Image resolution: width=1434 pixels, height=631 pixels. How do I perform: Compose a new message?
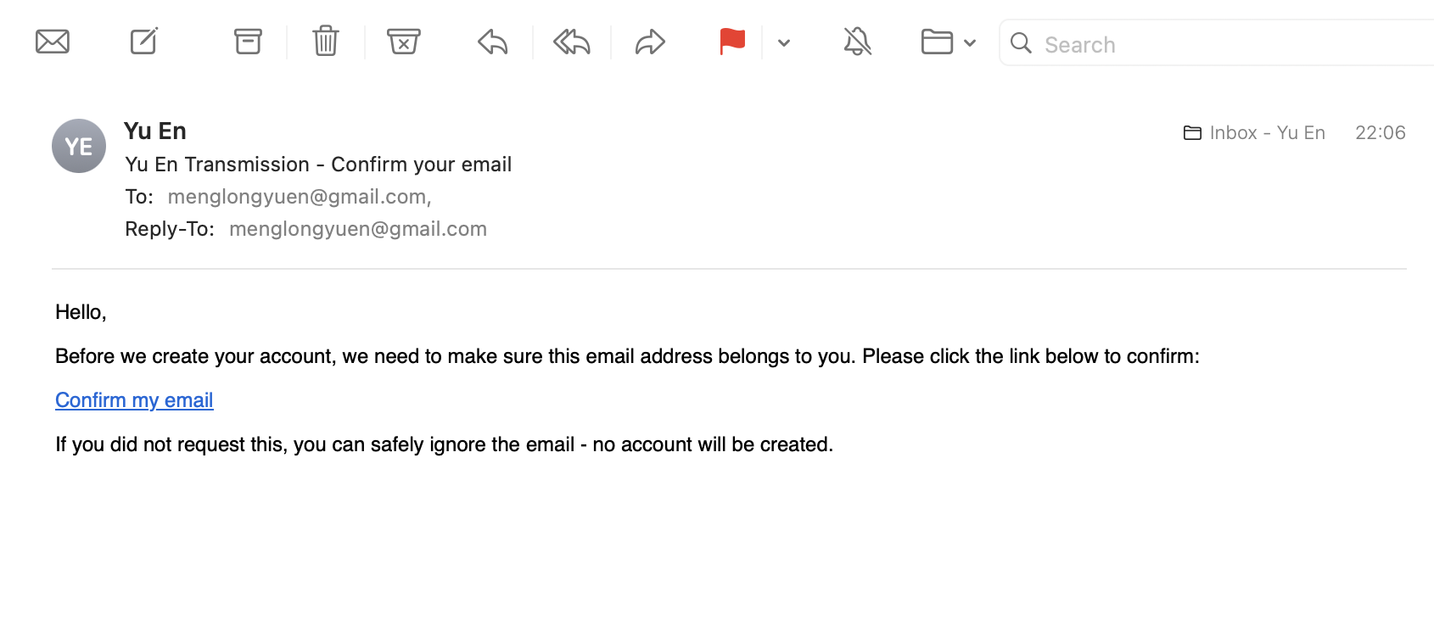tap(144, 41)
